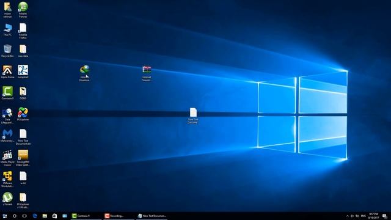Viewport: 391px width, 220px height.
Task: Select the This PC desktop icon
Action: pos(7,30)
